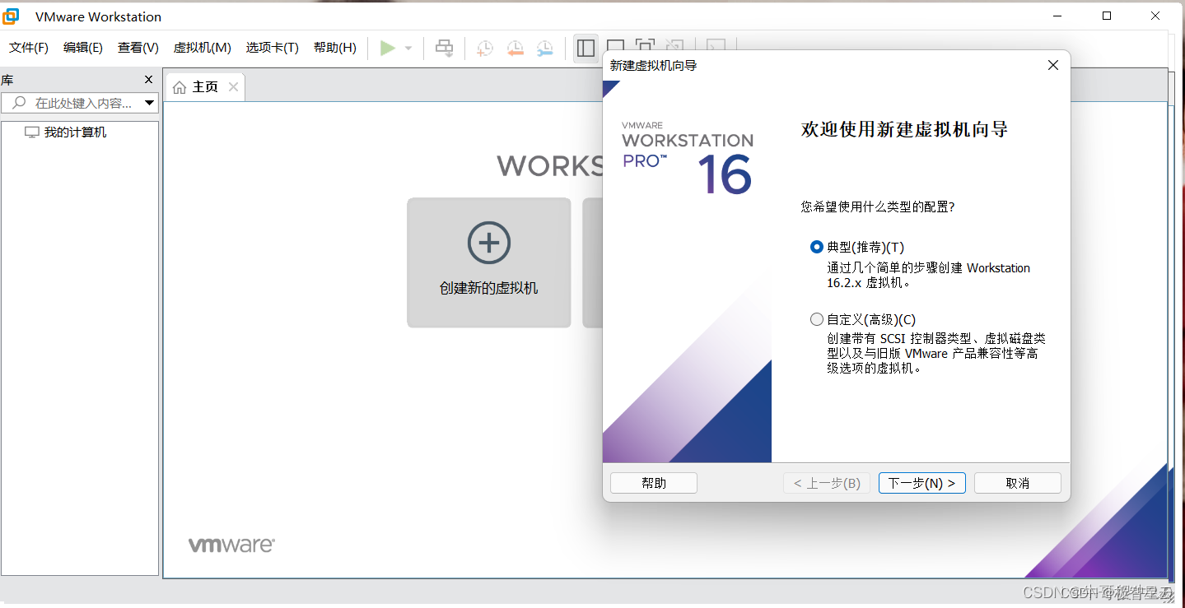Close the 主页 tab with its X
This screenshot has height=608, width=1185.
coord(234,86)
